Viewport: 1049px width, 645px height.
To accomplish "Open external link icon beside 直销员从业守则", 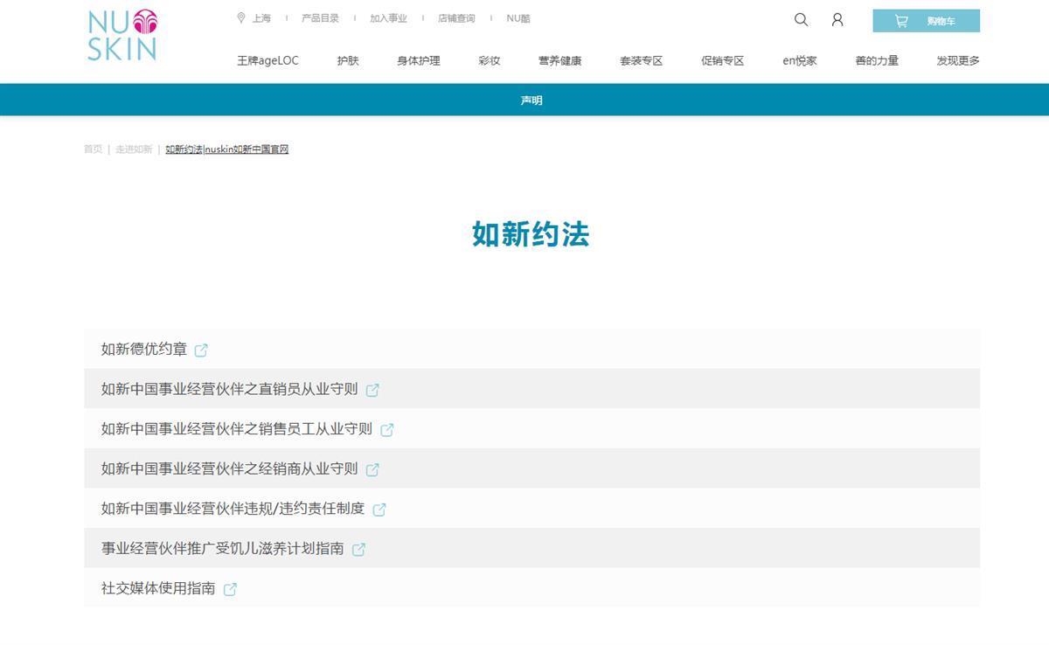I will [x=372, y=391].
